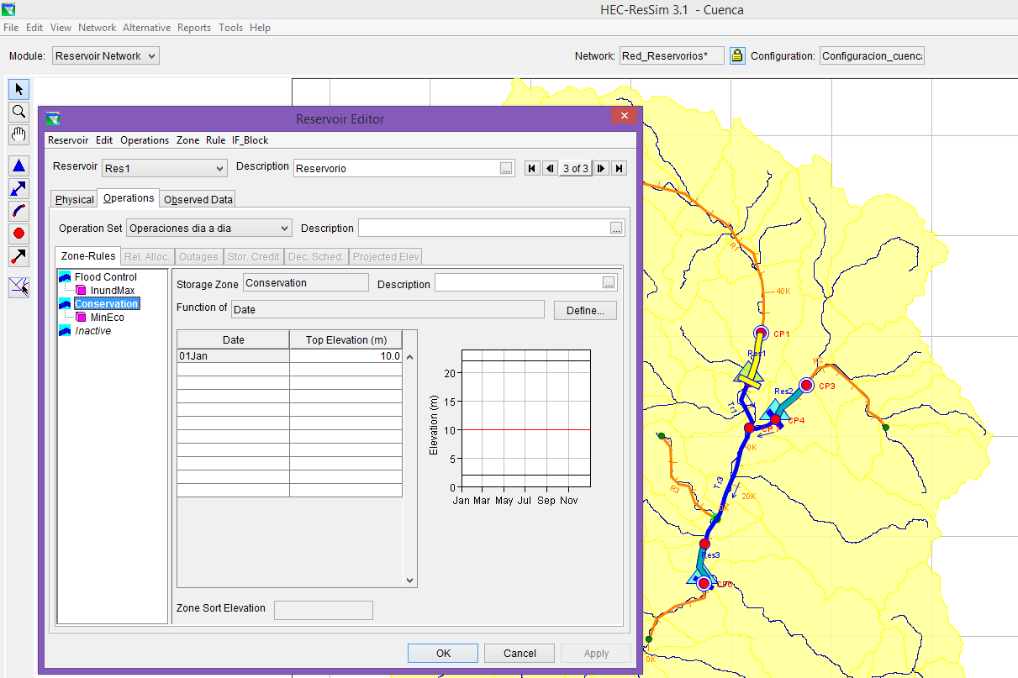Click the Top Elevation (m) column header
1018x678 pixels.
pos(345,339)
